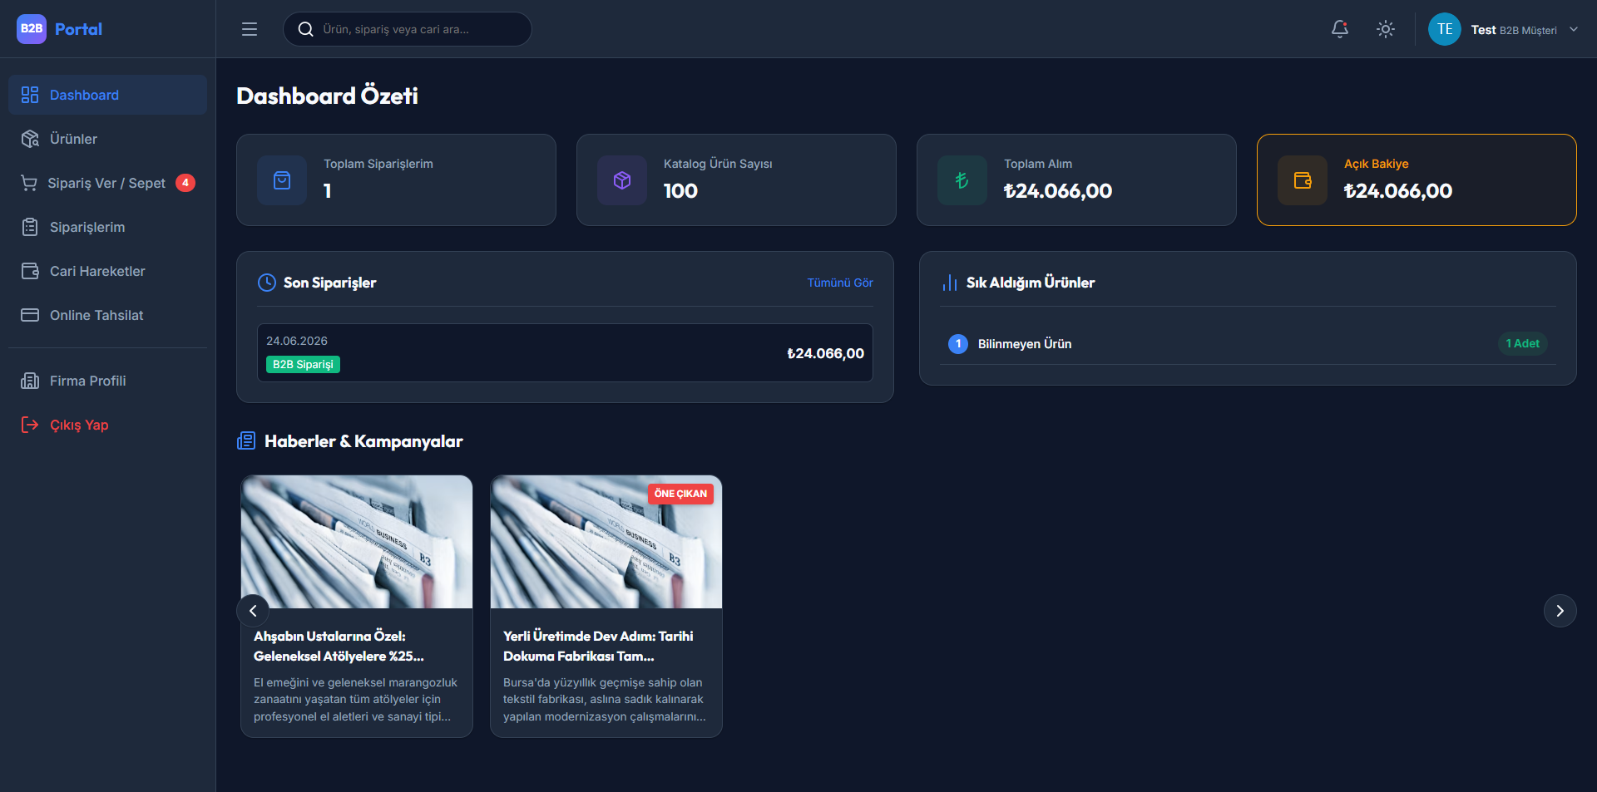Click the logout arrow icon
Viewport: 1597px width, 792px height.
tap(30, 425)
